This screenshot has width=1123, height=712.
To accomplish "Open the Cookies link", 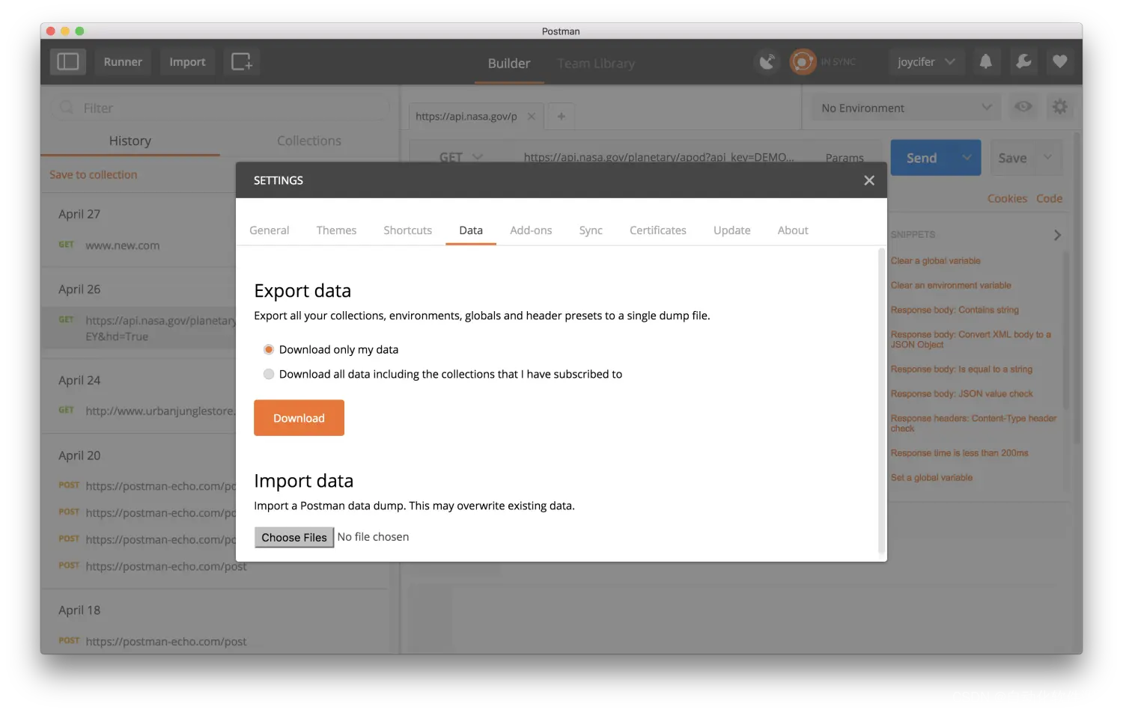I will coord(1007,198).
